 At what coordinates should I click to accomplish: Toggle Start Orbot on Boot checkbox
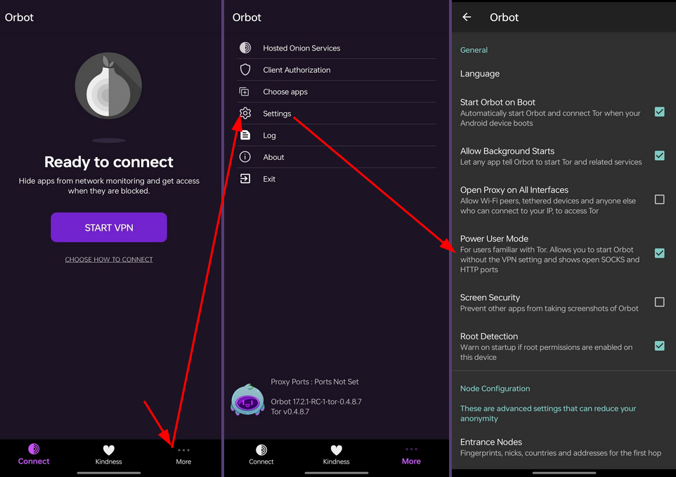(x=659, y=112)
